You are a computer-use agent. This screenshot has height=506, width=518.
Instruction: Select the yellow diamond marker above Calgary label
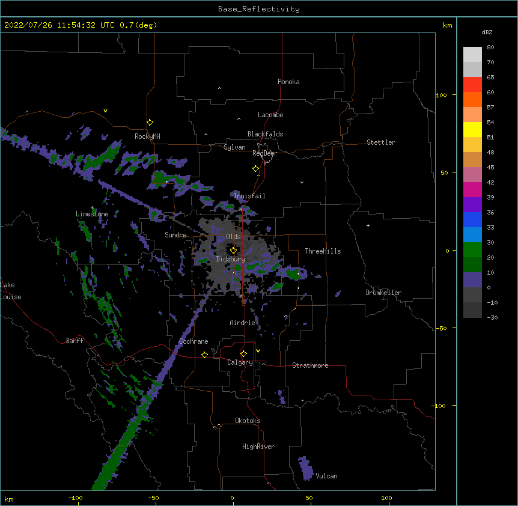pos(243,354)
